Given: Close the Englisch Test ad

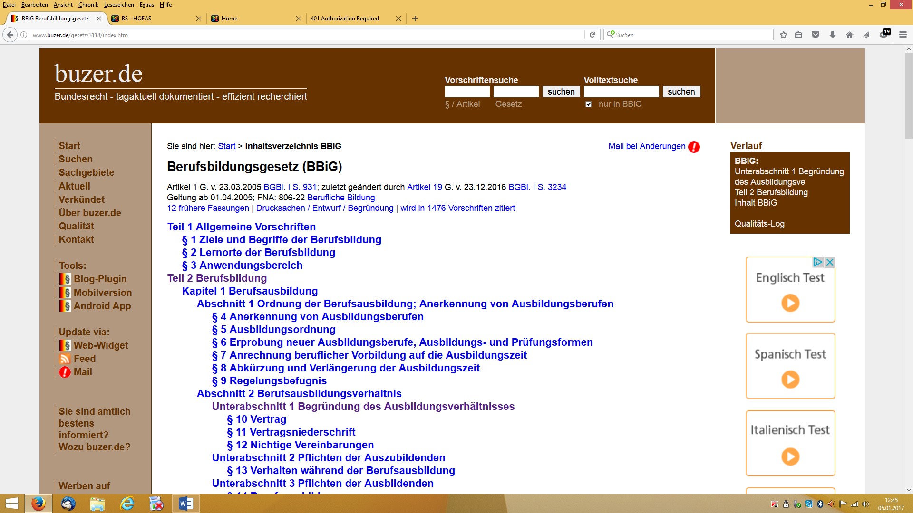Looking at the screenshot, I should pos(830,262).
